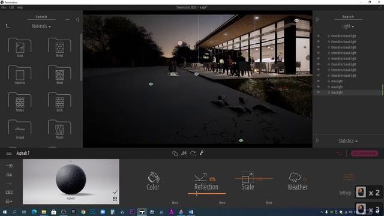Click the materials library scrollbar
384x216 pixels.
(81, 57)
